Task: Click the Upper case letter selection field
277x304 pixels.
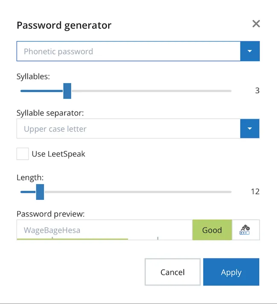Action: tap(128, 129)
